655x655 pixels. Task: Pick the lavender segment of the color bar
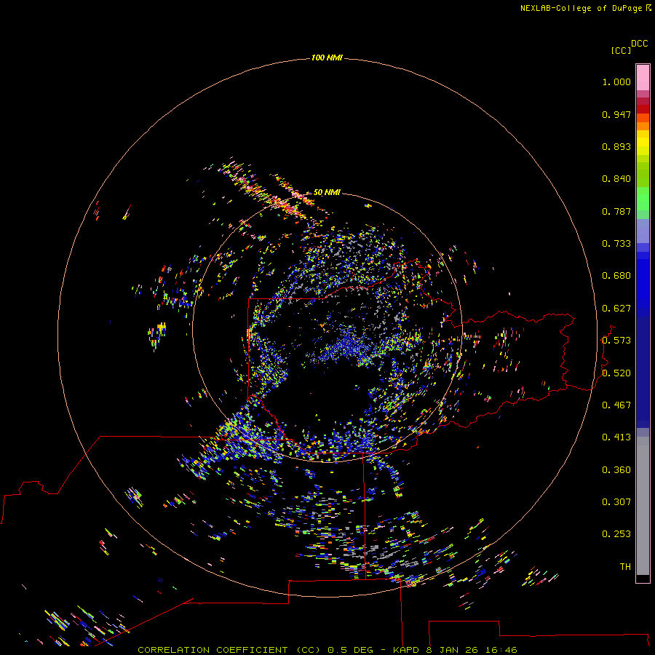click(x=643, y=231)
